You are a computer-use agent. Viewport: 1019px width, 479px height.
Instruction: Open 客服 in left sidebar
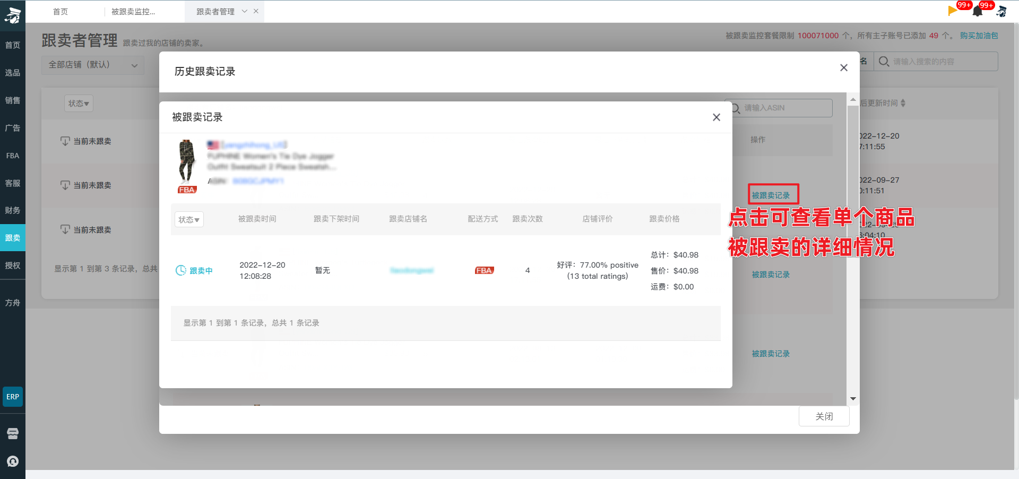point(13,183)
